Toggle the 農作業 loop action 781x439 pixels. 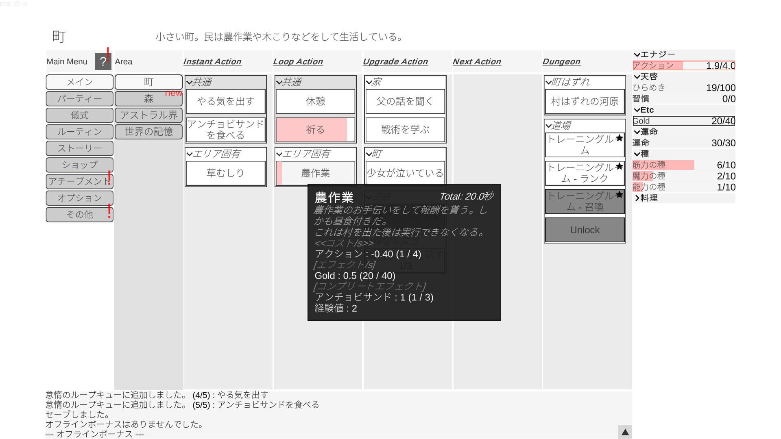[315, 173]
